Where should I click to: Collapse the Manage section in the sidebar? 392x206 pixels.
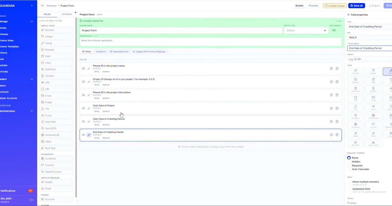pos(32,22)
